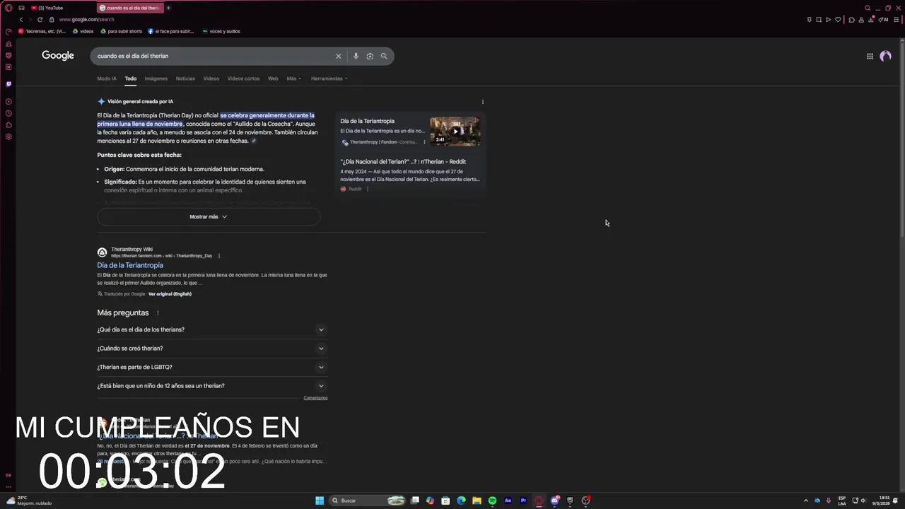Expand the AI overview with Mostrar más
This screenshot has width=905, height=509.
click(209, 217)
